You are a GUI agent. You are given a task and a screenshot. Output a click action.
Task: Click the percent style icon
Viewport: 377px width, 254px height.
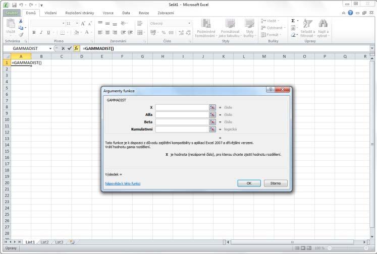point(164,32)
